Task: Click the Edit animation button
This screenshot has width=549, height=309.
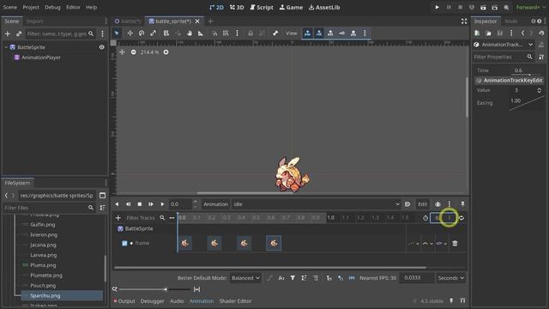Action: [x=423, y=204]
